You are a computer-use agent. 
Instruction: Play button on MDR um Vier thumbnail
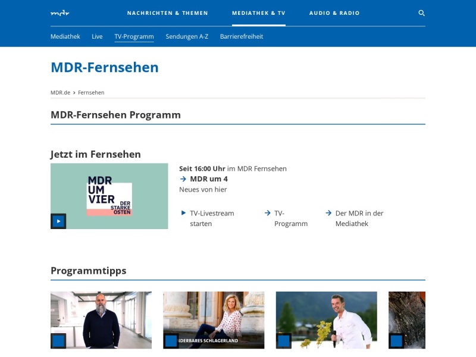click(58, 221)
